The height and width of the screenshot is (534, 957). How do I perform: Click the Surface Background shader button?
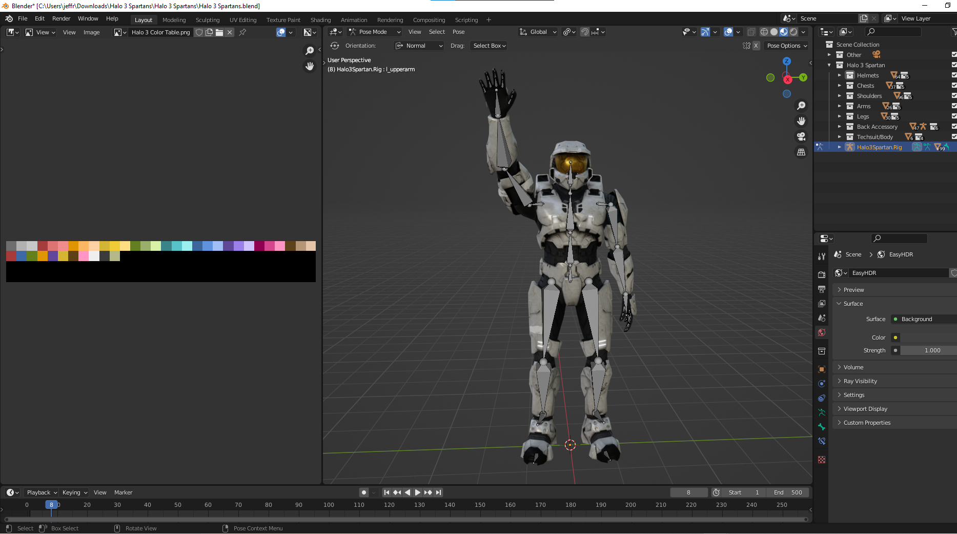click(924, 319)
